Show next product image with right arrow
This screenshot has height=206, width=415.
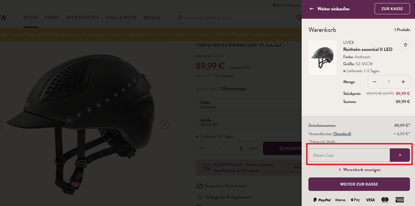point(165,124)
